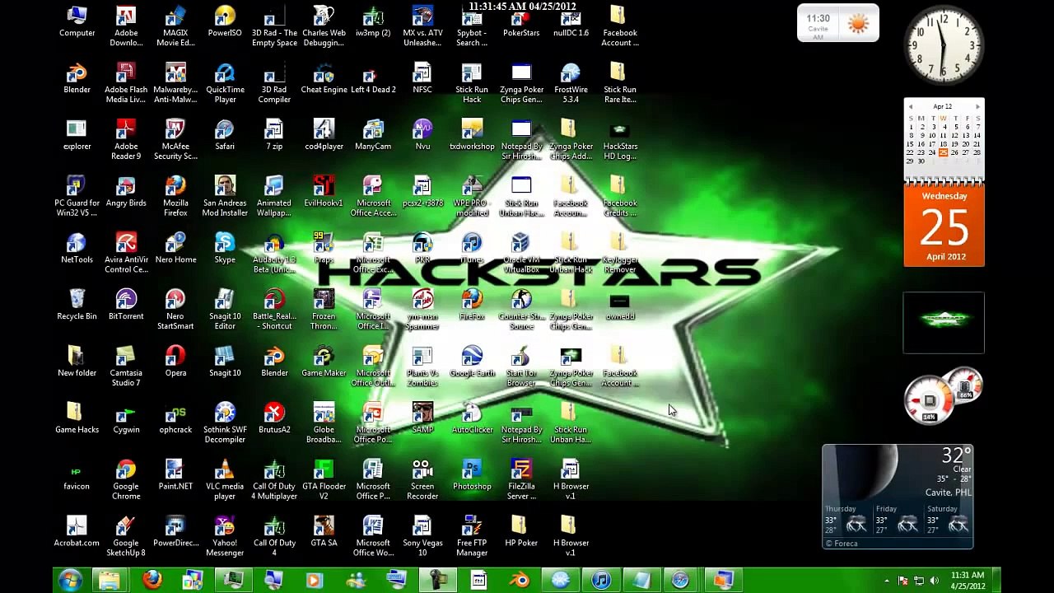1054x593 pixels.
Task: Open the Sothink SWF Decompiler shortcut
Action: pos(225,424)
